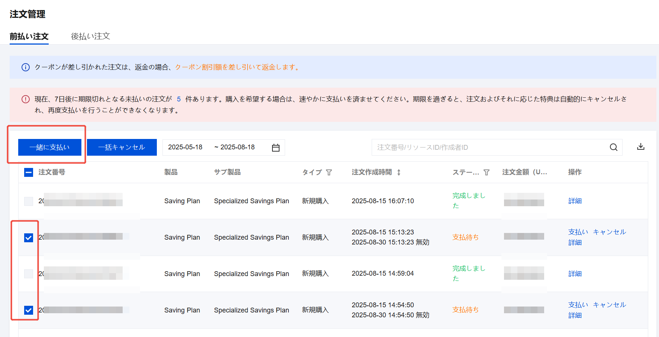Click キャンセル link for 14:54:50 order

609,305
